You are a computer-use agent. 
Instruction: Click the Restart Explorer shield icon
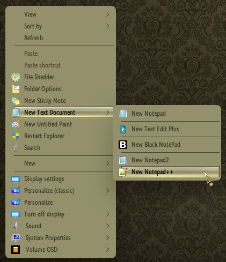click(16, 136)
